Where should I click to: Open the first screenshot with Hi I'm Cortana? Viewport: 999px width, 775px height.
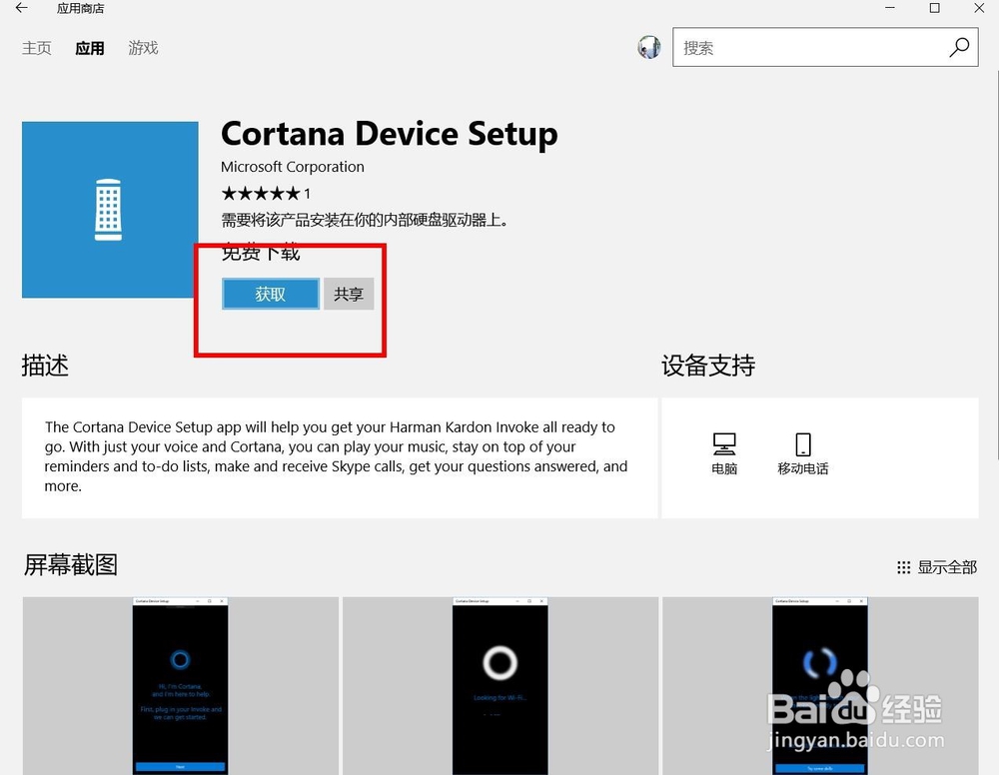[180, 686]
